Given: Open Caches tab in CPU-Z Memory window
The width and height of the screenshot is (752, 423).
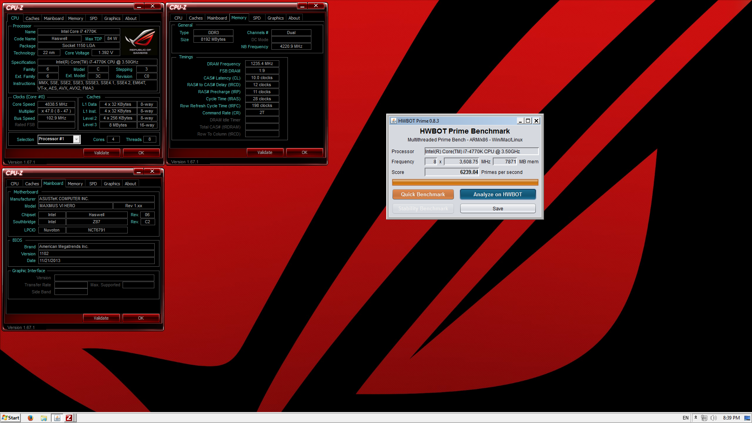Looking at the screenshot, I should point(195,18).
